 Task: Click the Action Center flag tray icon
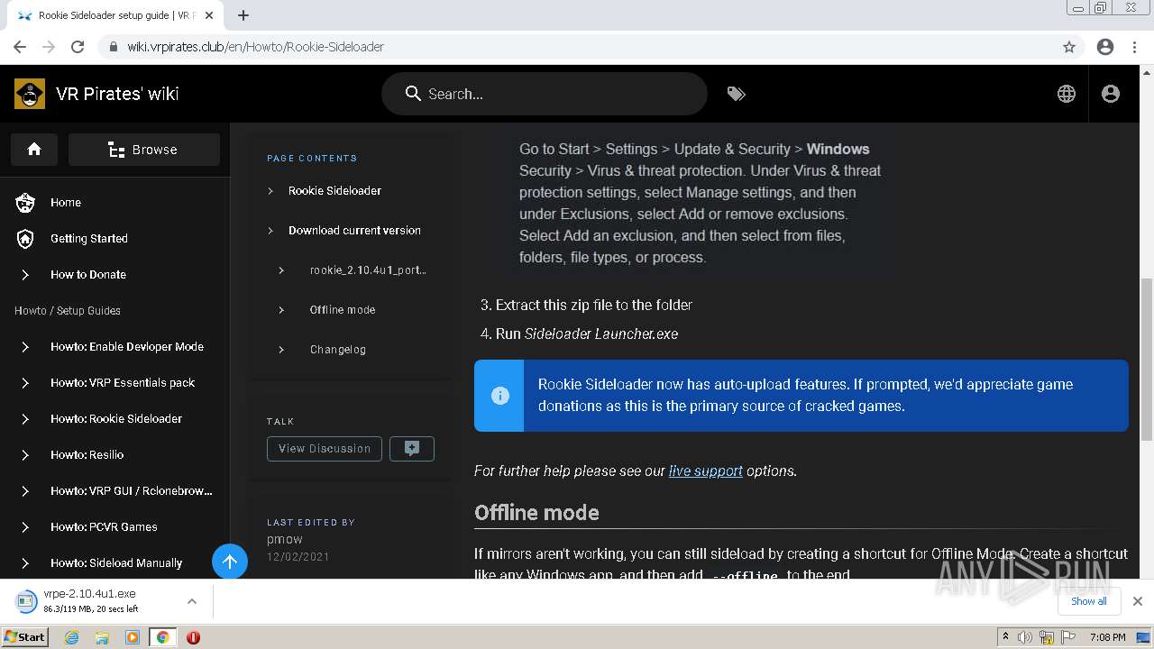click(1068, 637)
